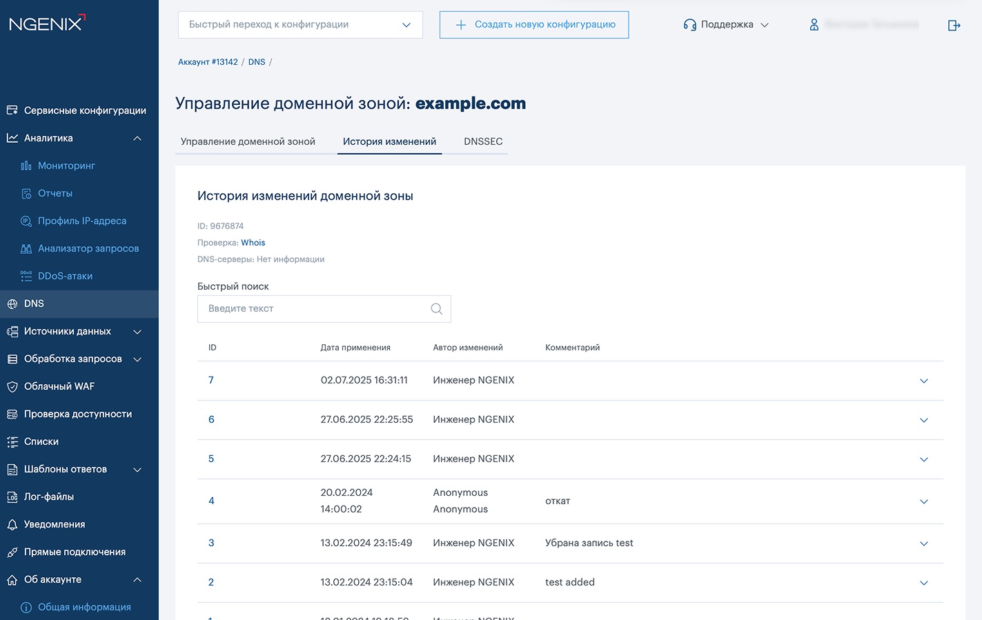Click the logout icon in header
Image resolution: width=982 pixels, height=620 pixels.
point(954,25)
